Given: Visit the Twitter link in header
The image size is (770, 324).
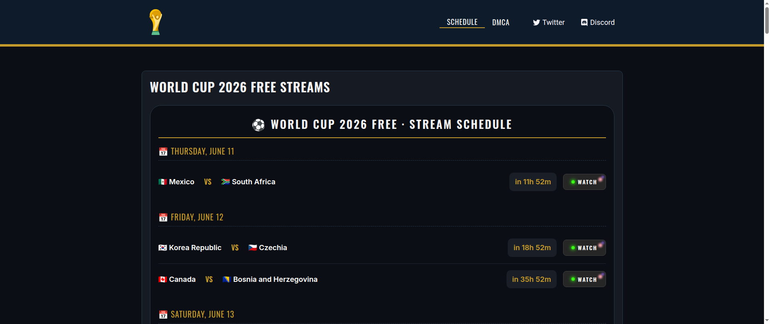Looking at the screenshot, I should 548,22.
